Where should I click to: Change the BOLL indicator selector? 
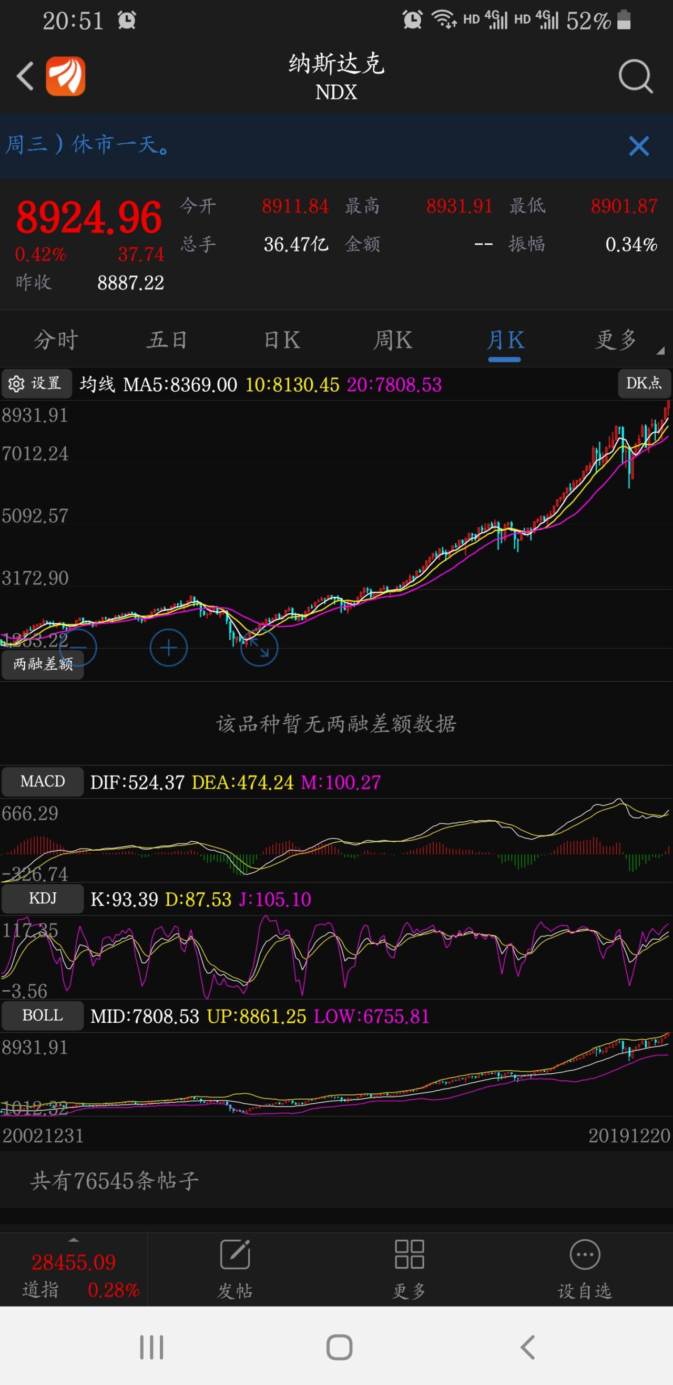tap(43, 1016)
